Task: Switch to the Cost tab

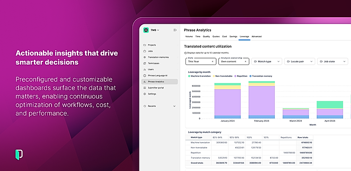Action: (x=225, y=37)
